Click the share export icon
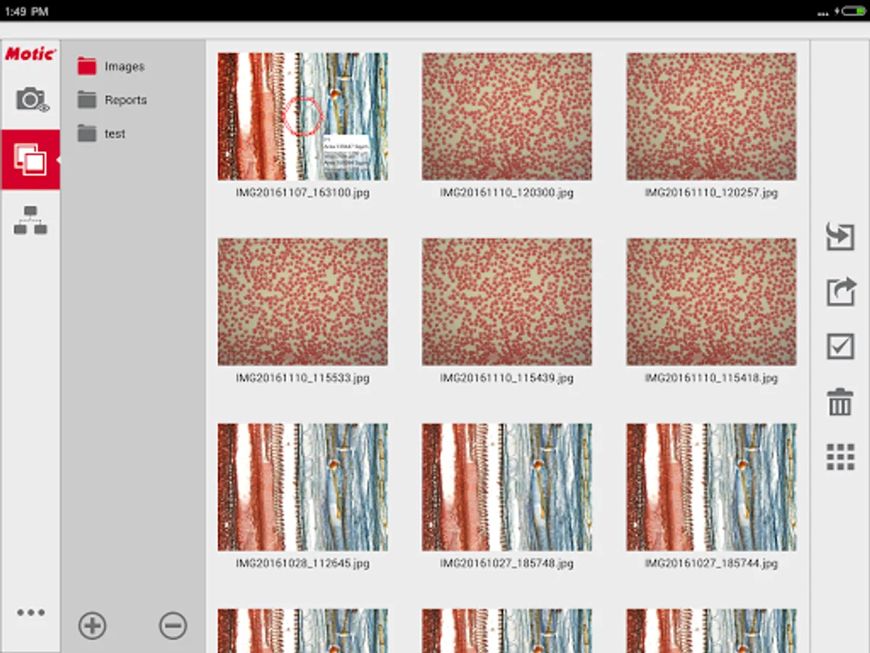Image resolution: width=870 pixels, height=653 pixels. coord(841,292)
